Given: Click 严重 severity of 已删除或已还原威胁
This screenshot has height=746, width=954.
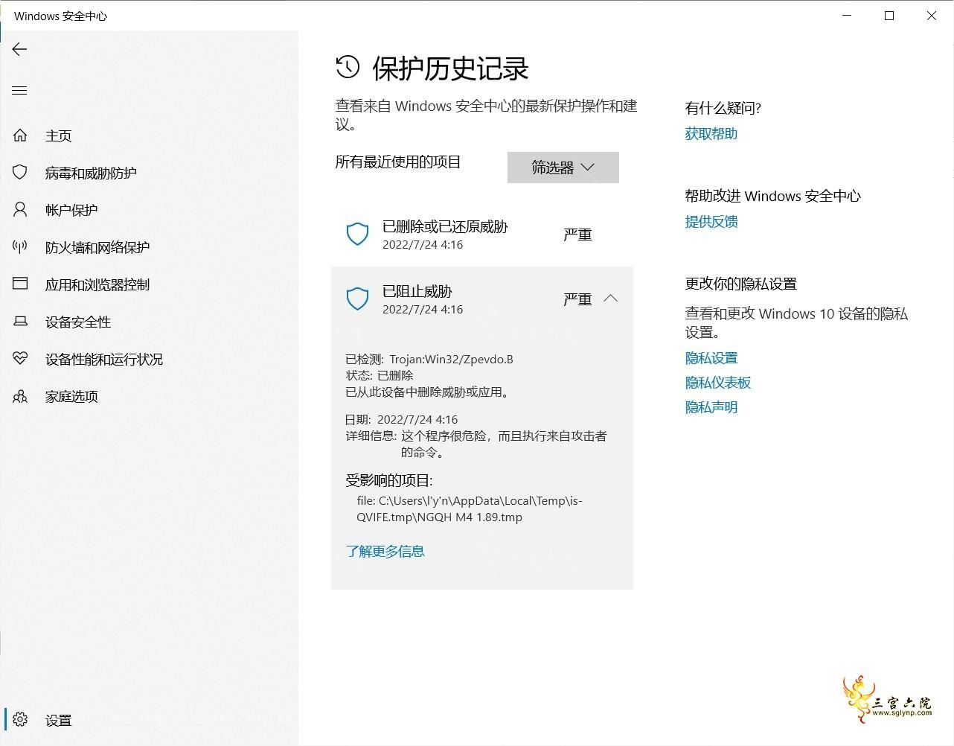Looking at the screenshot, I should pyautogui.click(x=577, y=235).
